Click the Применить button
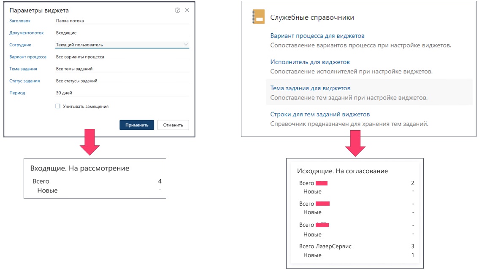479x271 pixels. tap(137, 125)
